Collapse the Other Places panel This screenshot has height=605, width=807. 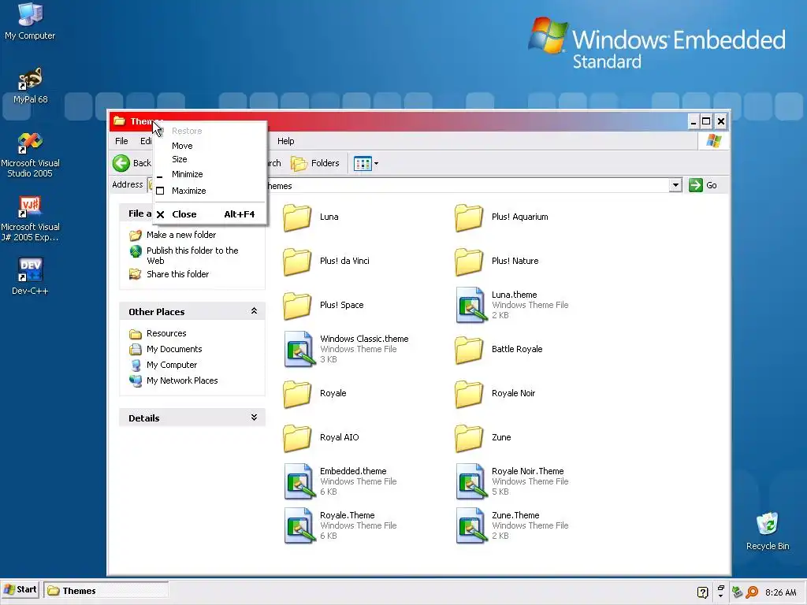(x=254, y=311)
